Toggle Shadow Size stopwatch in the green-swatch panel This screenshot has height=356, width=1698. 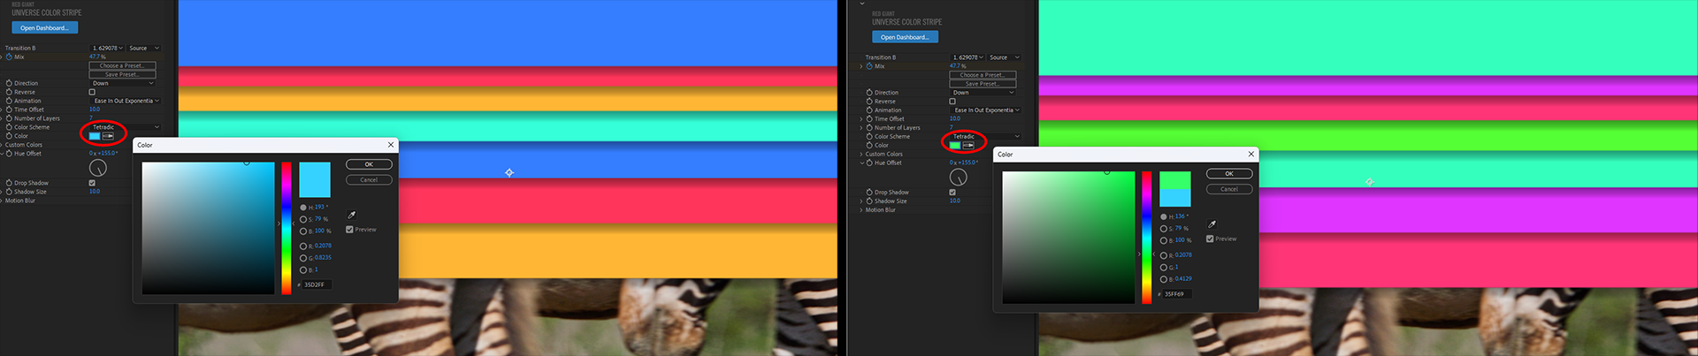coord(869,201)
